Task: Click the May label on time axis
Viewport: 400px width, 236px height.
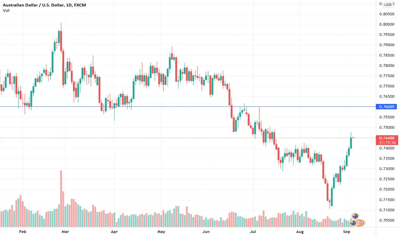Action: point(161,232)
